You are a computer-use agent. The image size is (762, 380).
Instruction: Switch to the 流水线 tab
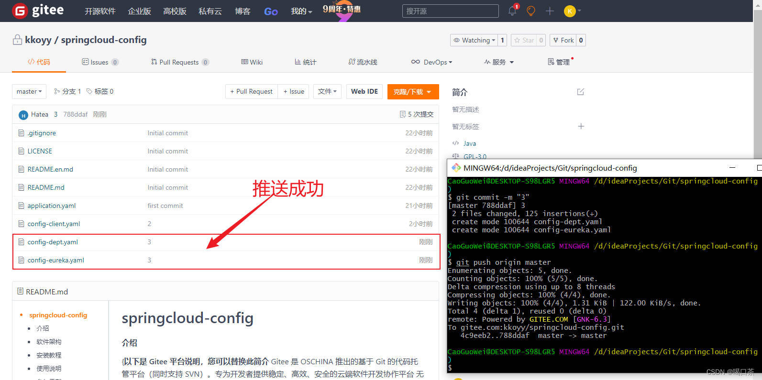pyautogui.click(x=363, y=62)
